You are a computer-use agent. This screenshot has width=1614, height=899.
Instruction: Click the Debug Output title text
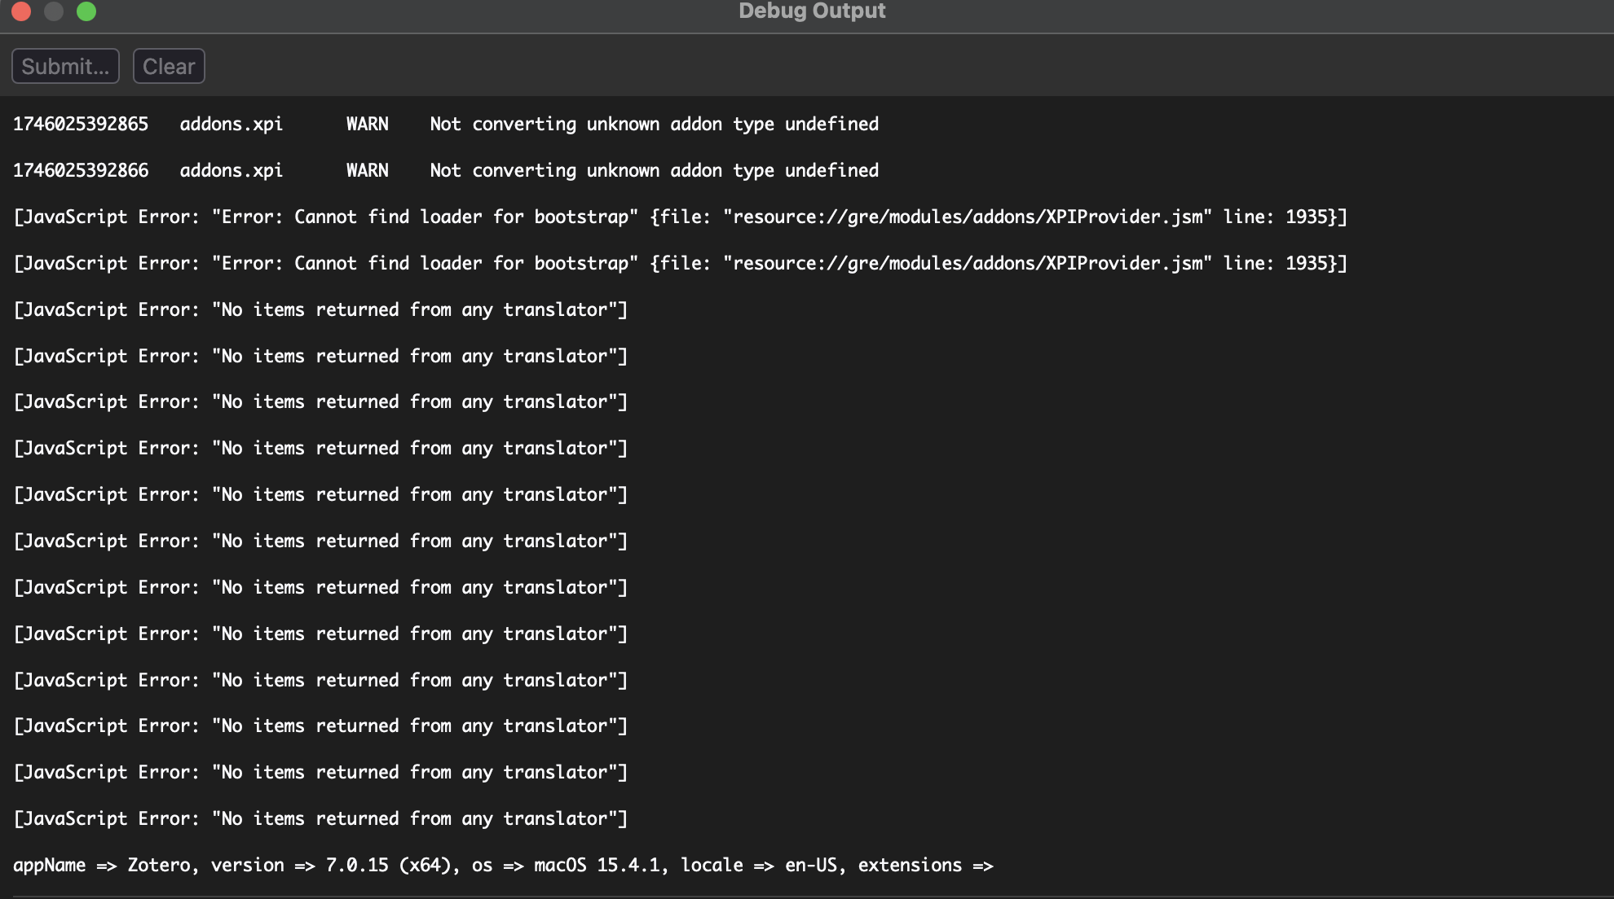tap(811, 11)
